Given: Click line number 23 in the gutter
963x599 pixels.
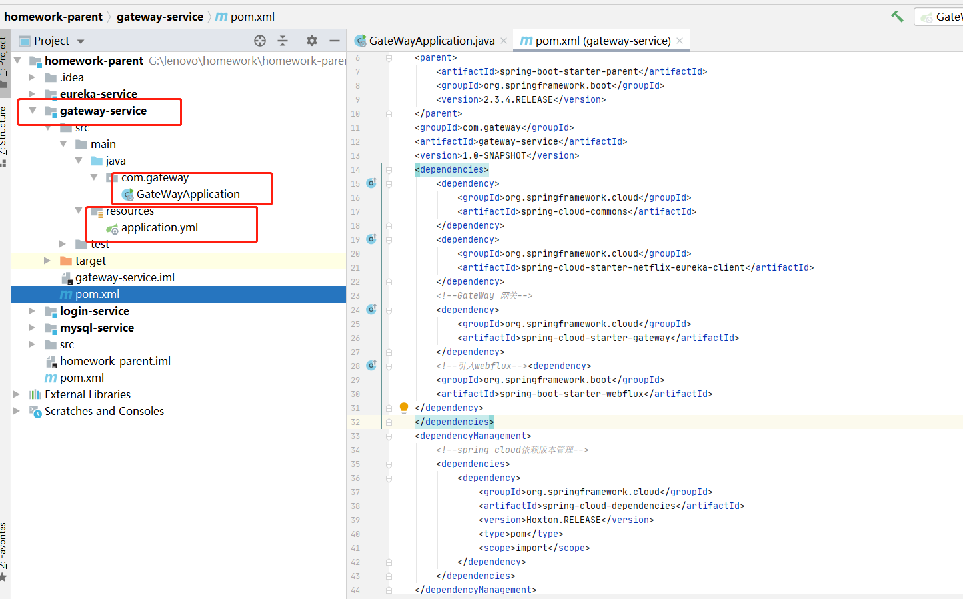Looking at the screenshot, I should pos(355,295).
